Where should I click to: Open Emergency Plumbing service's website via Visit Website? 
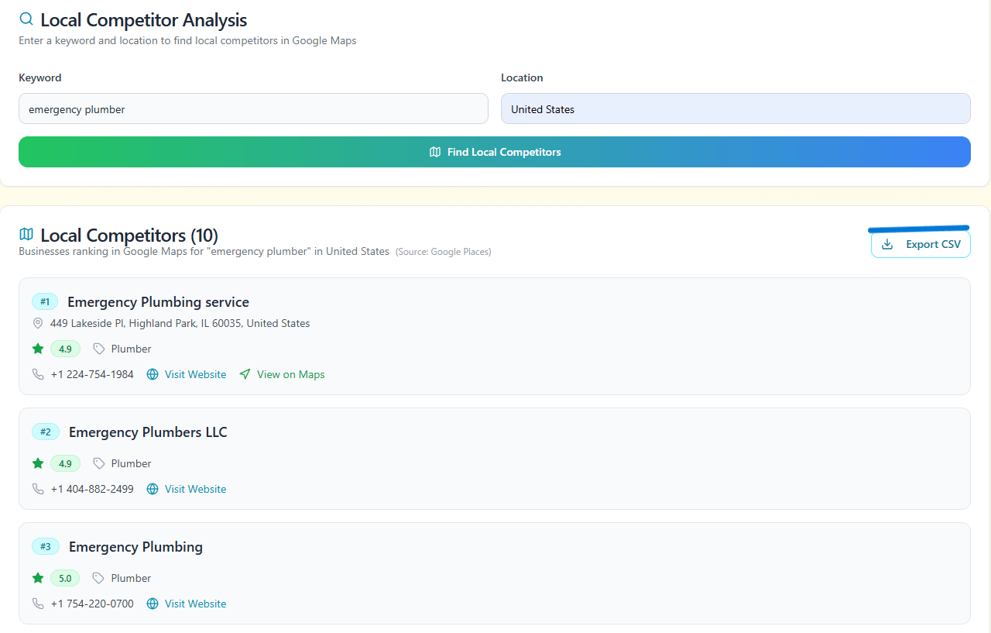[x=195, y=374]
